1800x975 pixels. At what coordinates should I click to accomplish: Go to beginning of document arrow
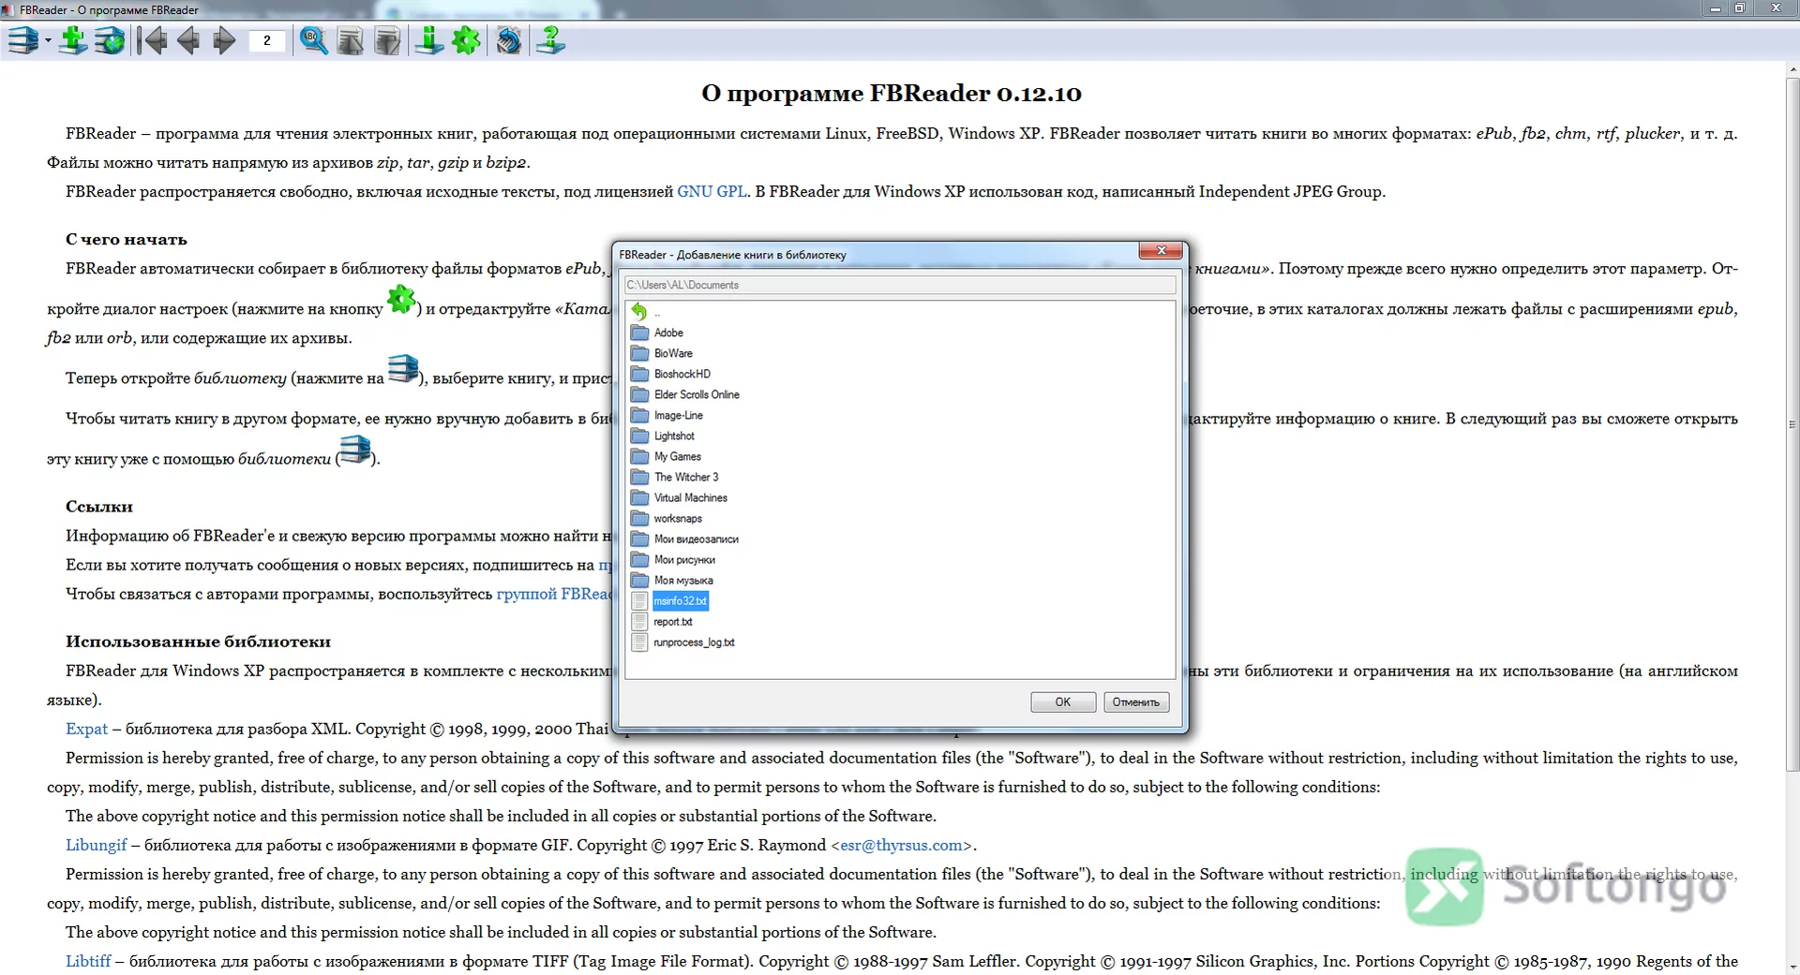pyautogui.click(x=153, y=40)
